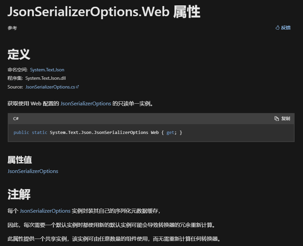Click the 注解 section heading
303x246 pixels.
(19, 194)
